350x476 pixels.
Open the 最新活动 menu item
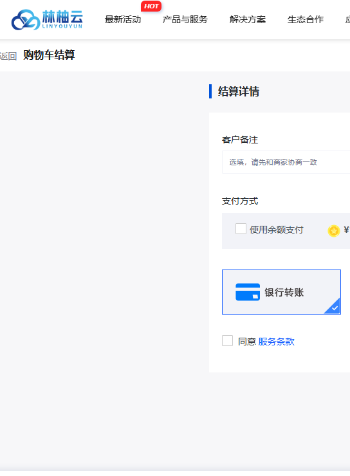click(x=123, y=19)
